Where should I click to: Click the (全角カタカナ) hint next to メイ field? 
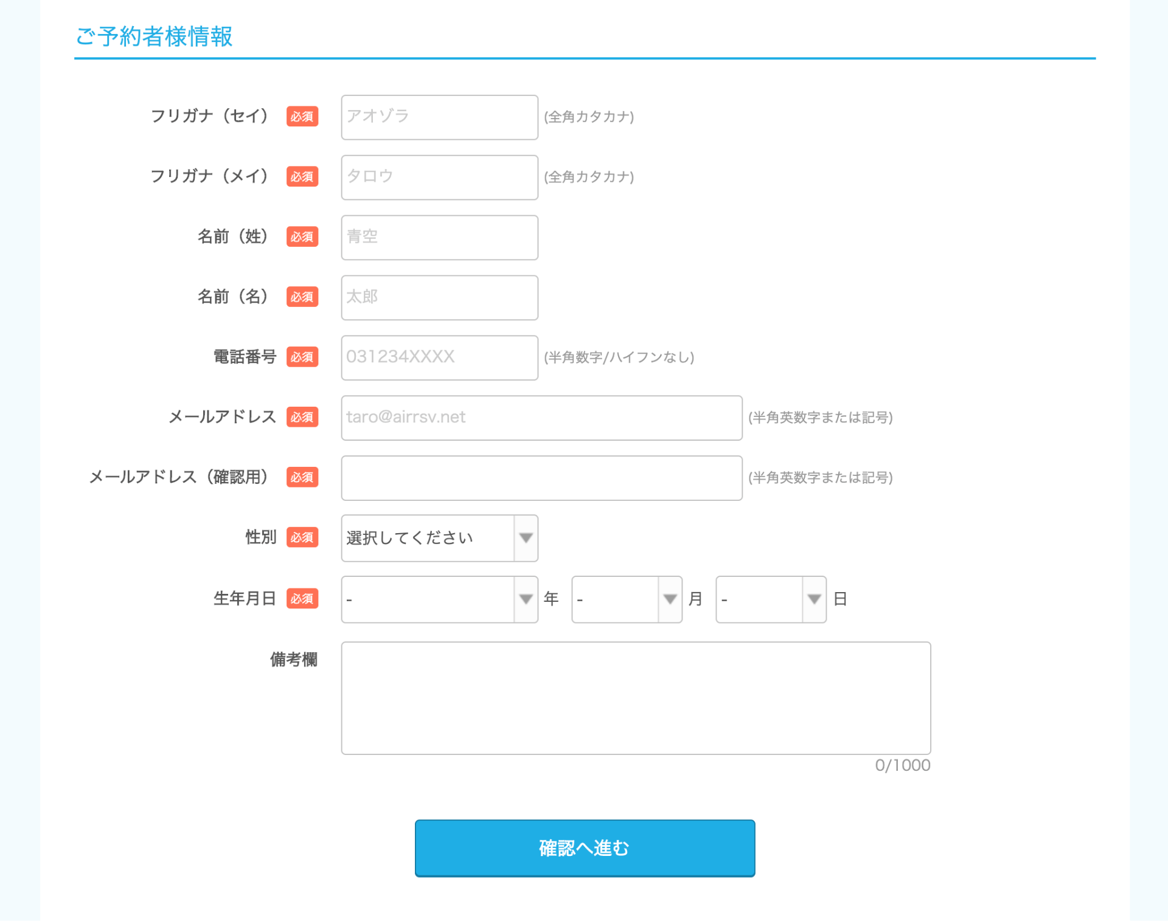[x=589, y=177]
